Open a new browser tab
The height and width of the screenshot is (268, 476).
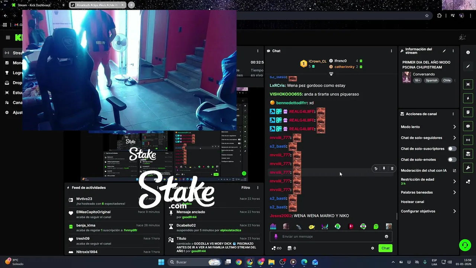(x=131, y=5)
